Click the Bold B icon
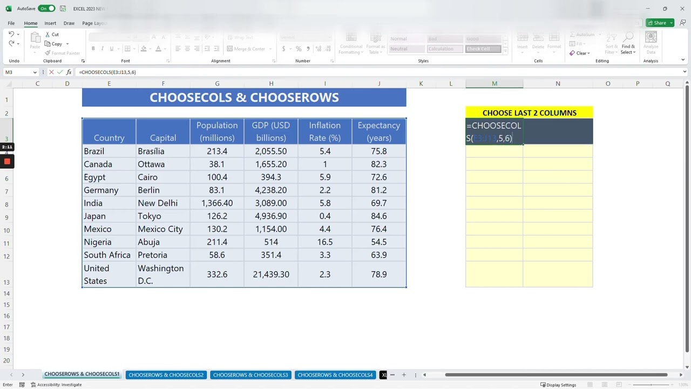Viewport: 691px width, 389px height. (x=93, y=49)
